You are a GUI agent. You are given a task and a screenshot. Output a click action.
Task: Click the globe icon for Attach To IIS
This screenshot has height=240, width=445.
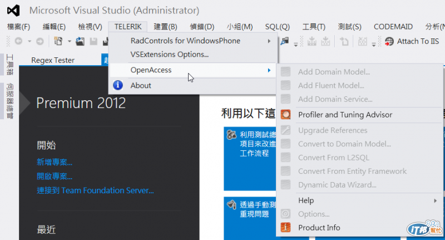tap(389, 41)
